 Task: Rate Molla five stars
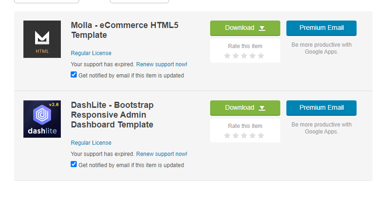[x=261, y=56]
